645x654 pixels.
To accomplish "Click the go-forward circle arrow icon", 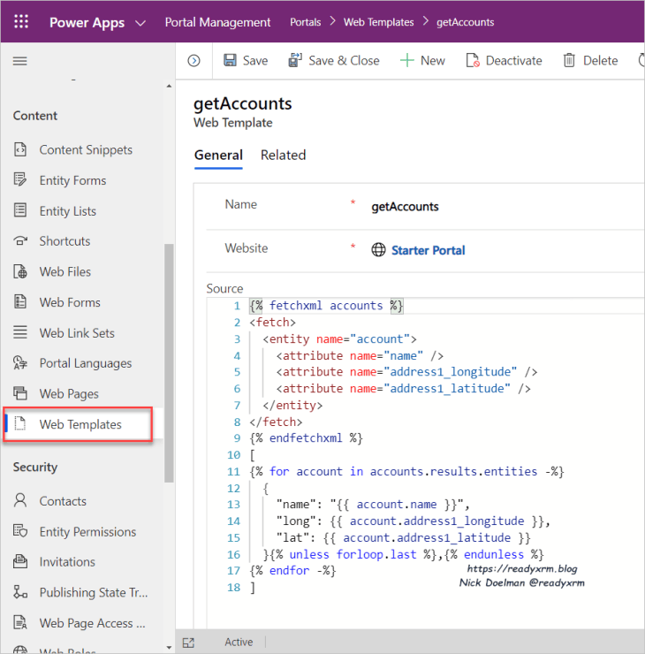I will coord(193,61).
